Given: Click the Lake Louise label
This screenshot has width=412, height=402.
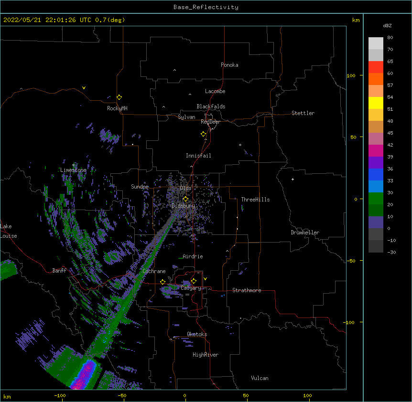Looking at the screenshot, I should (x=9, y=231).
